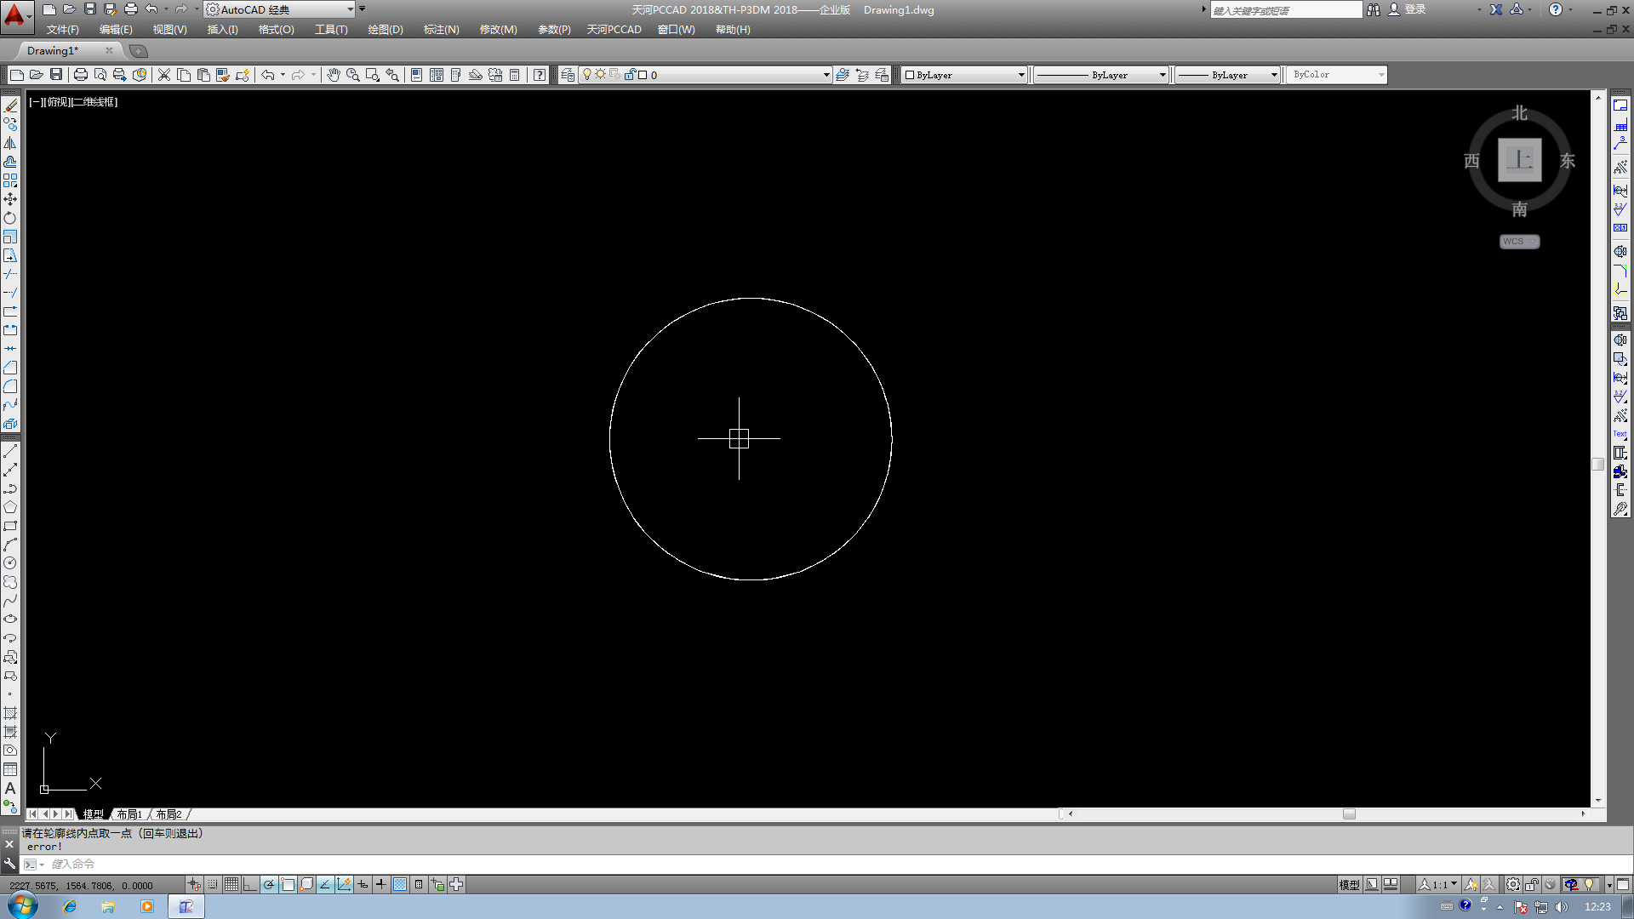The width and height of the screenshot is (1634, 919).
Task: Select the Mirror tool
Action: coord(10,143)
